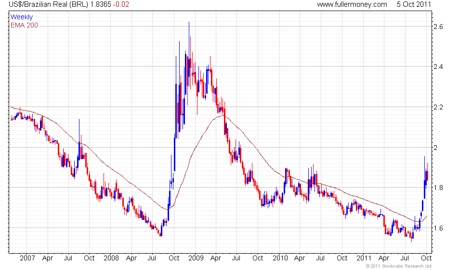Click the price value 1.8365

coord(101,4)
